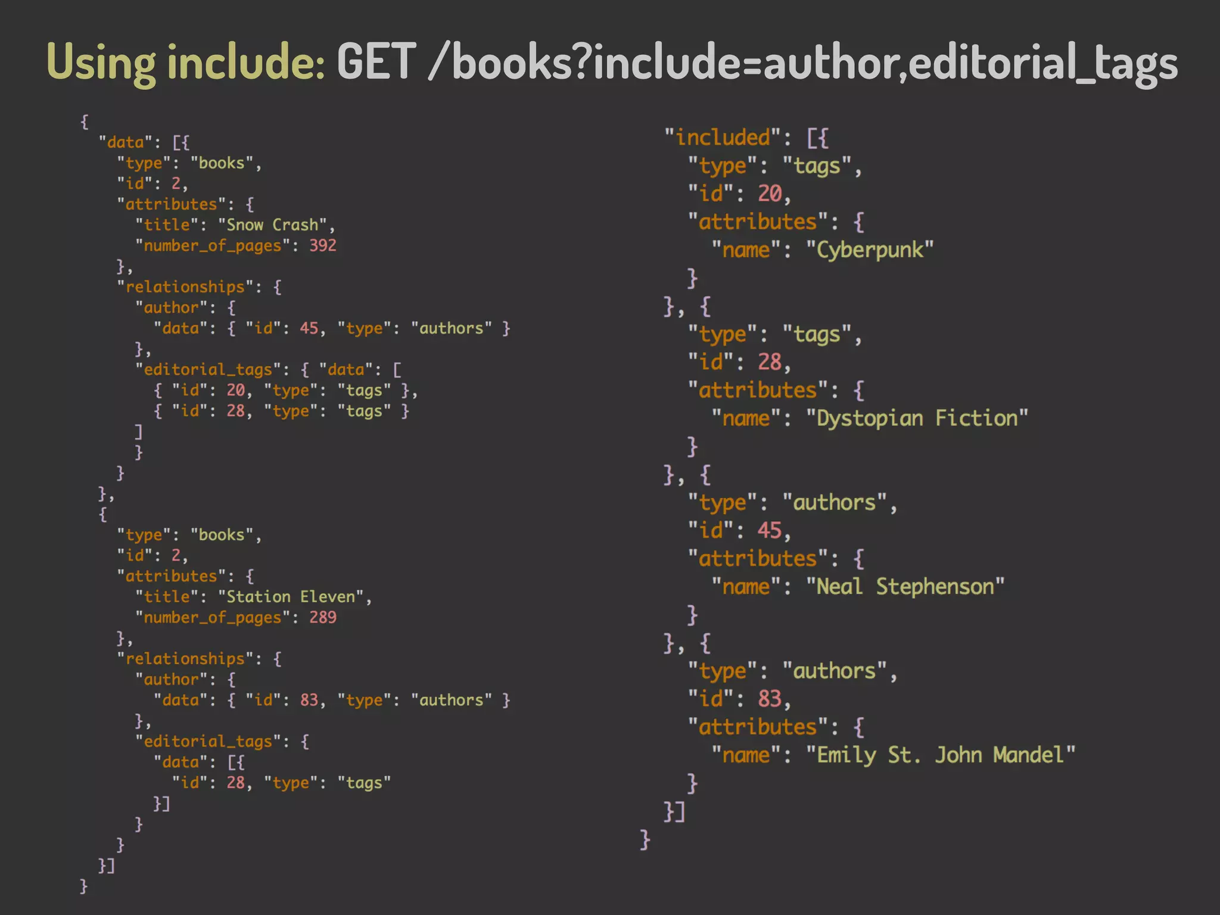1220x915 pixels.
Task: Click the author data line with id 83
Action: click(x=332, y=700)
